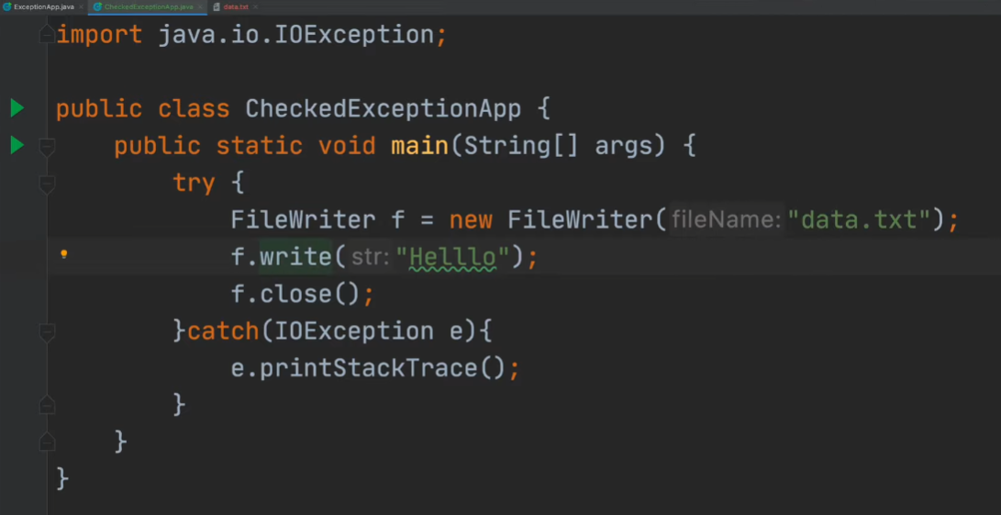Click java.io.IOException in the import line

click(296, 35)
